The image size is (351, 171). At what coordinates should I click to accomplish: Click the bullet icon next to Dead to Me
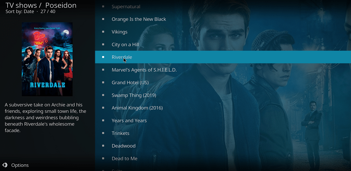[103, 158]
